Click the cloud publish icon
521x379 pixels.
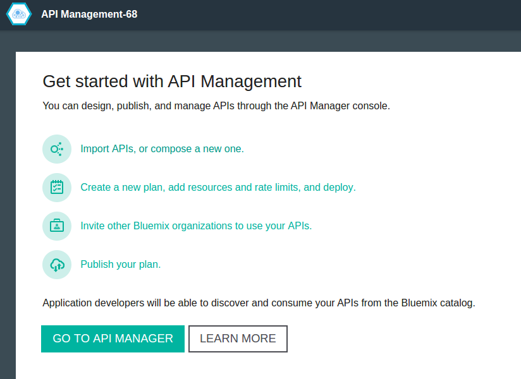[56, 264]
